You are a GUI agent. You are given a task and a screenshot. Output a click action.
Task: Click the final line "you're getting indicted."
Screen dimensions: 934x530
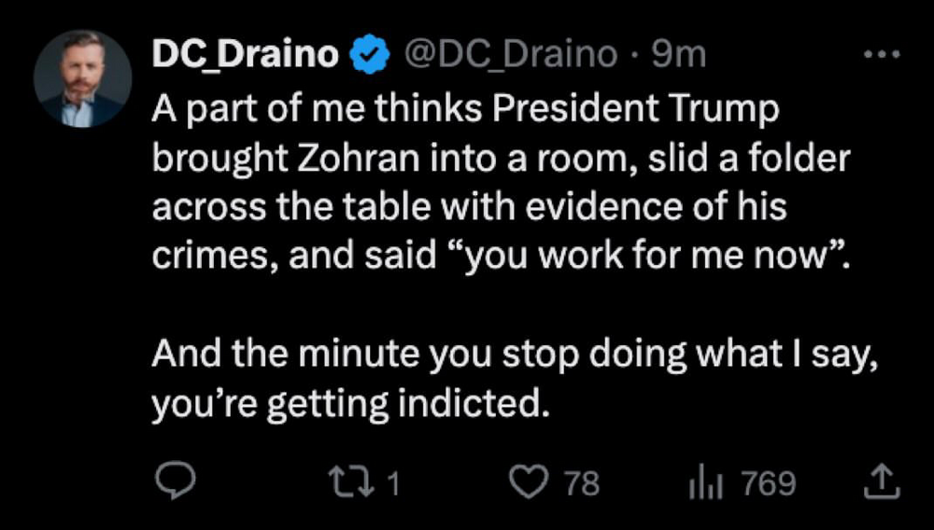(x=347, y=404)
